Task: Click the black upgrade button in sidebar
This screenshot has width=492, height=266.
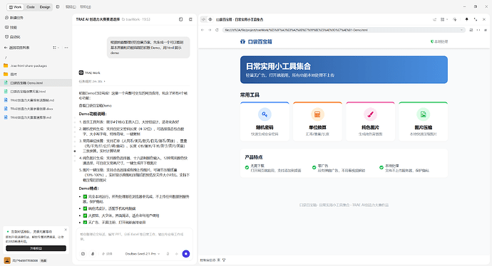Action: (36, 248)
